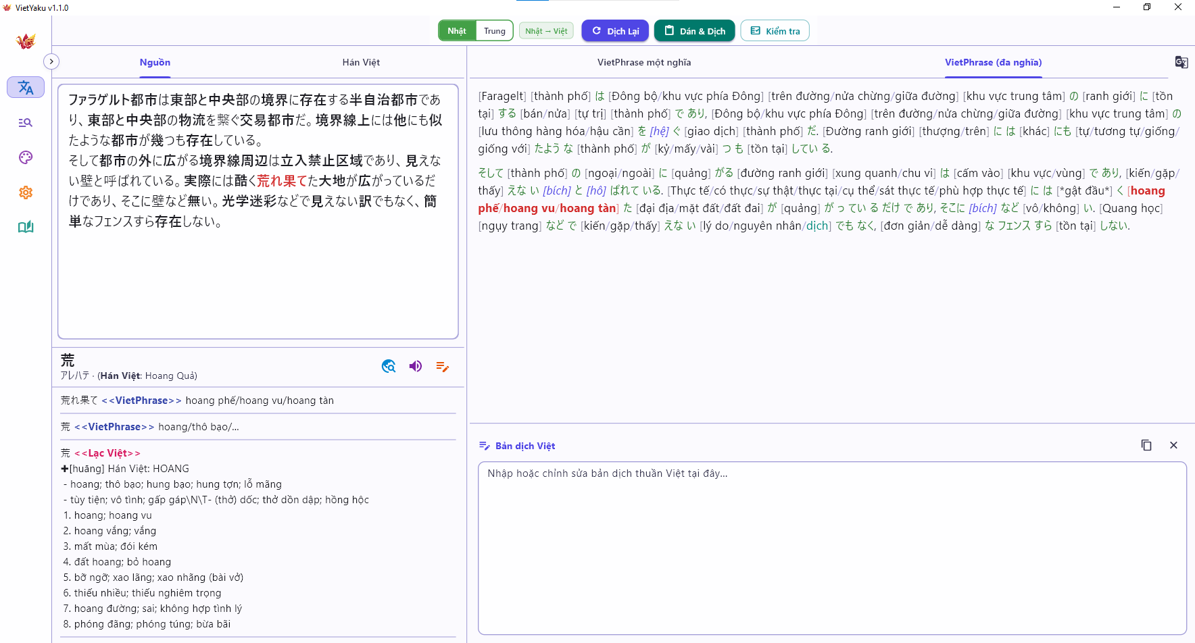Copy the Vietnamese translation with copy icon
The width and height of the screenshot is (1195, 643).
[x=1146, y=445]
